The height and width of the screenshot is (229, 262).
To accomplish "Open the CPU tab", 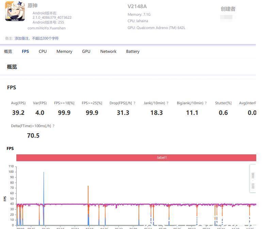I will [x=43, y=51].
